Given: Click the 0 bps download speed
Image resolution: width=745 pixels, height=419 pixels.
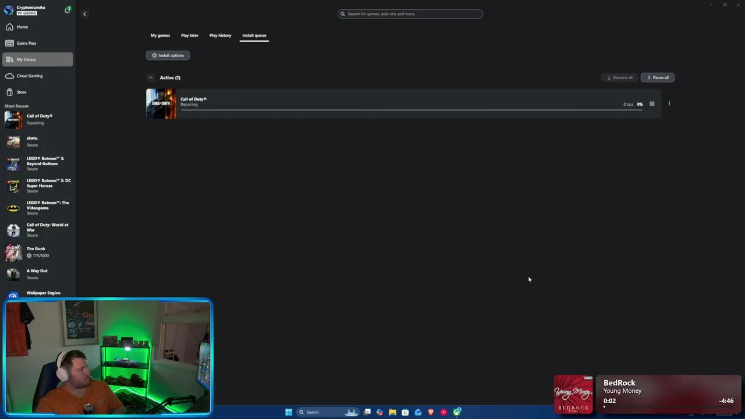Looking at the screenshot, I should click(628, 104).
